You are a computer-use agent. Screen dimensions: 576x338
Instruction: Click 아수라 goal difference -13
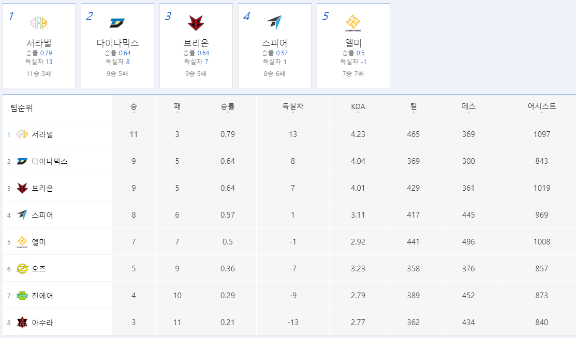(293, 322)
